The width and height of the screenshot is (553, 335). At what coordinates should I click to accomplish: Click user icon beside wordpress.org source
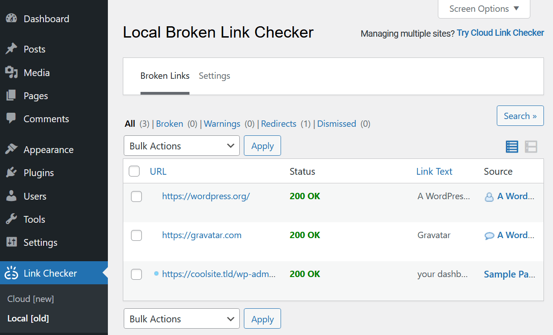[489, 197]
